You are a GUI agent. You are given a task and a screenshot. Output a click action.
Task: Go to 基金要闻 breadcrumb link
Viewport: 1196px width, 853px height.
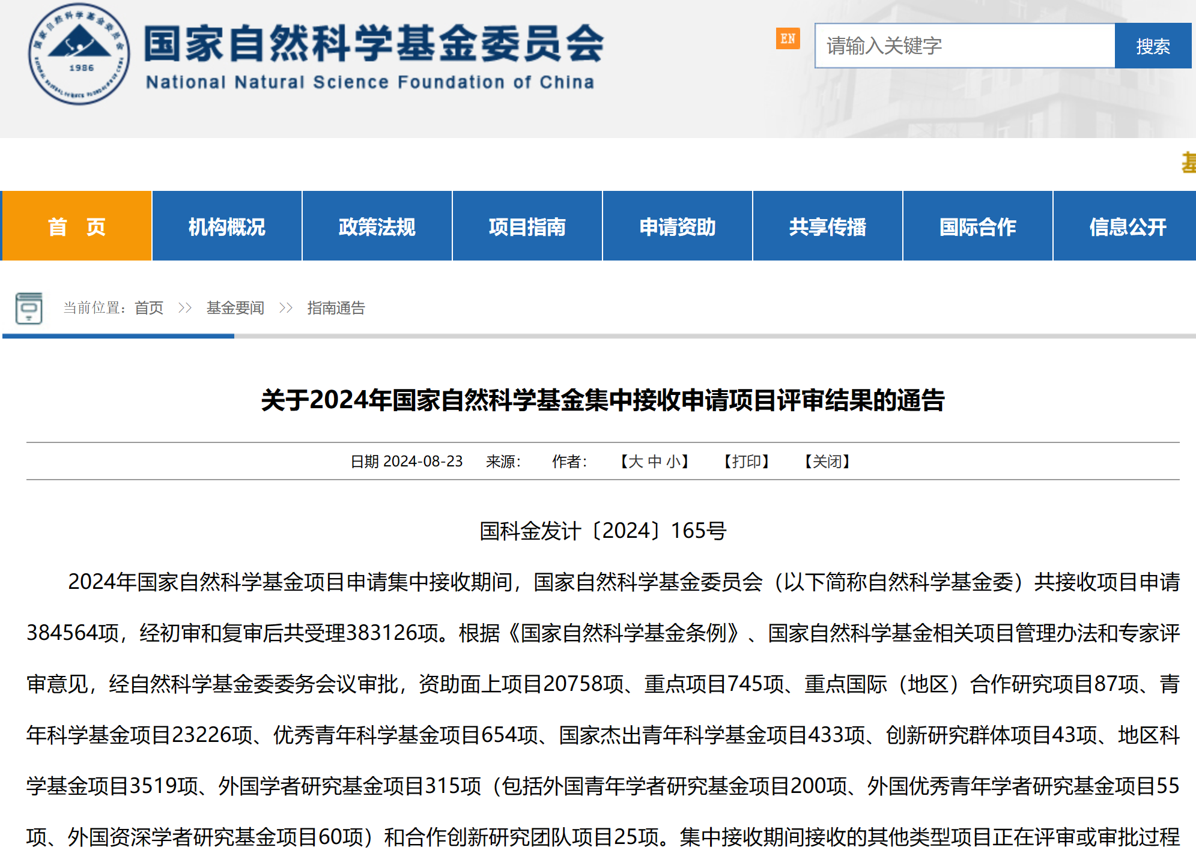235,308
